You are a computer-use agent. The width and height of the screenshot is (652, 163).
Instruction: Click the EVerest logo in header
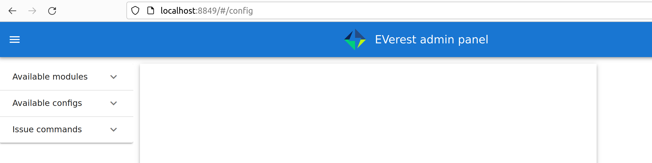[355, 40]
